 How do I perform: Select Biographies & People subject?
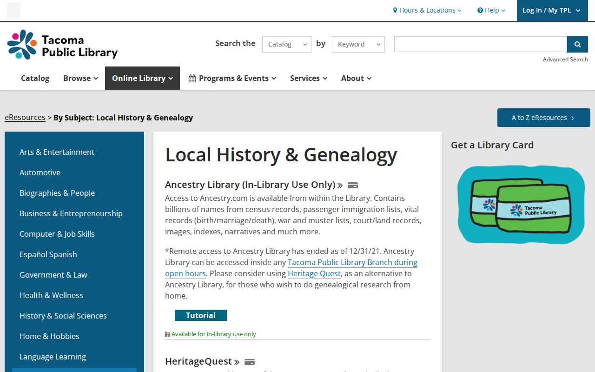coord(57,193)
